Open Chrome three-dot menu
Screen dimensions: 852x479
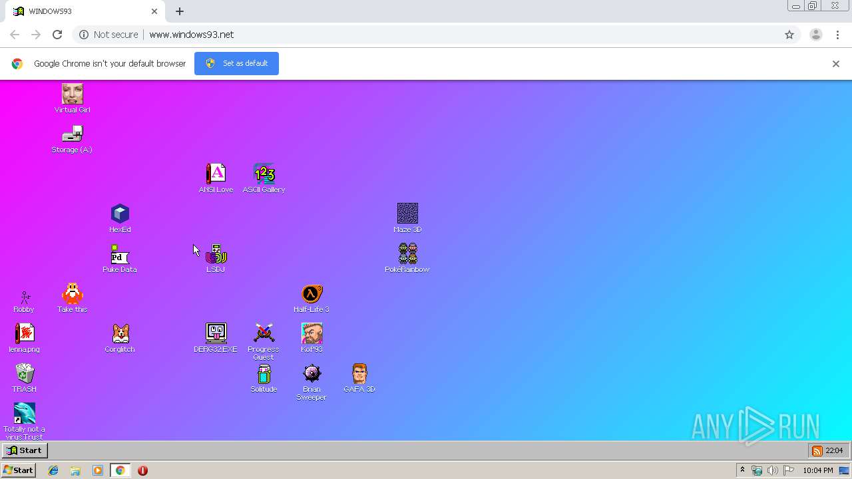837,35
